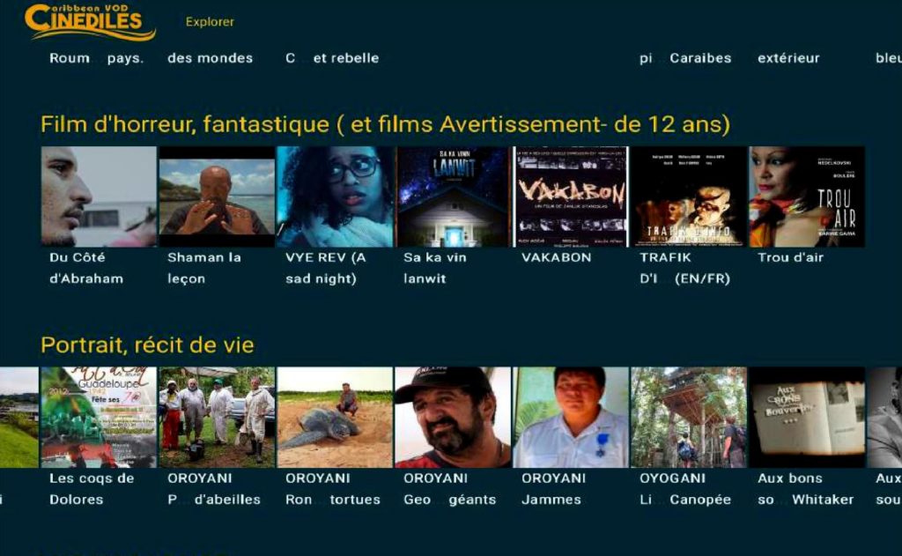Select the Shaman la leçon film poster
The image size is (902, 556).
point(217,196)
